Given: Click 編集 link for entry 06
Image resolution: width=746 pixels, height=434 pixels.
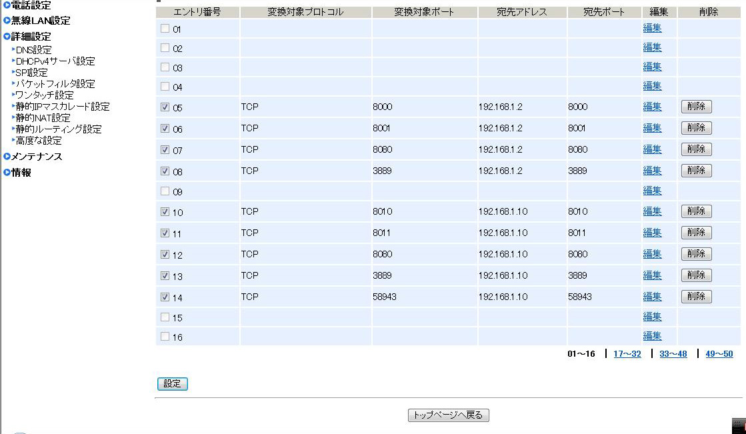Looking at the screenshot, I should tap(652, 128).
